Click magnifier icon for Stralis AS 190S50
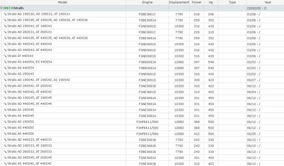Screen dimensions: 284x166 coord(5,122)
